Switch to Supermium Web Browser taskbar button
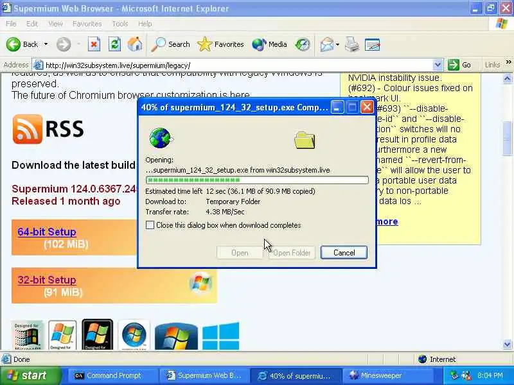Viewport: 514px width, 385px height. [204, 375]
